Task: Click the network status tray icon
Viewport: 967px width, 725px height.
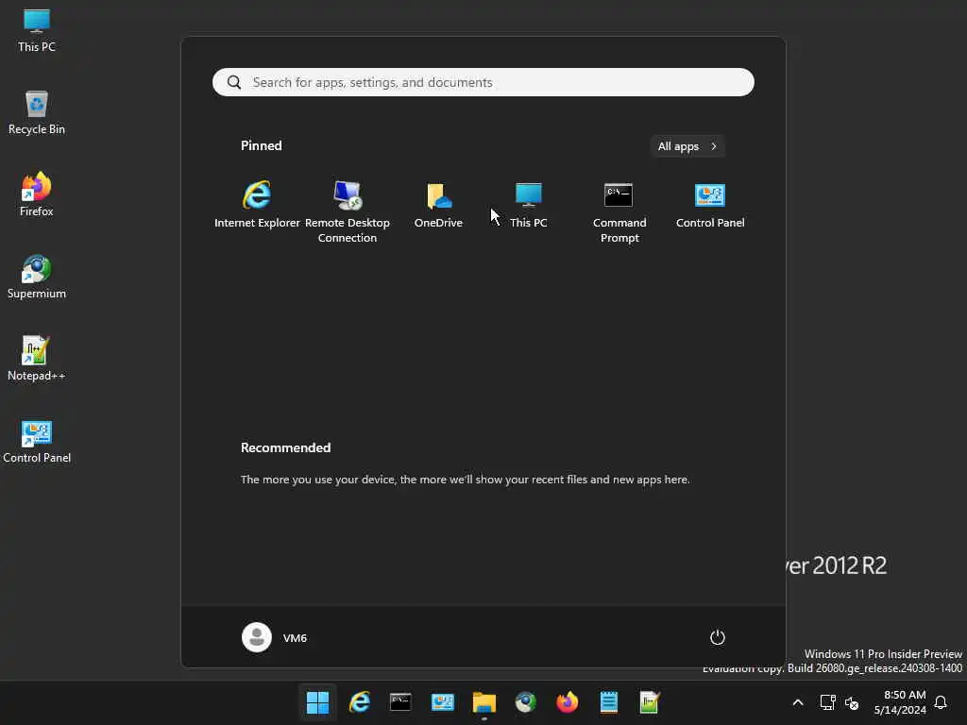Action: tap(827, 702)
